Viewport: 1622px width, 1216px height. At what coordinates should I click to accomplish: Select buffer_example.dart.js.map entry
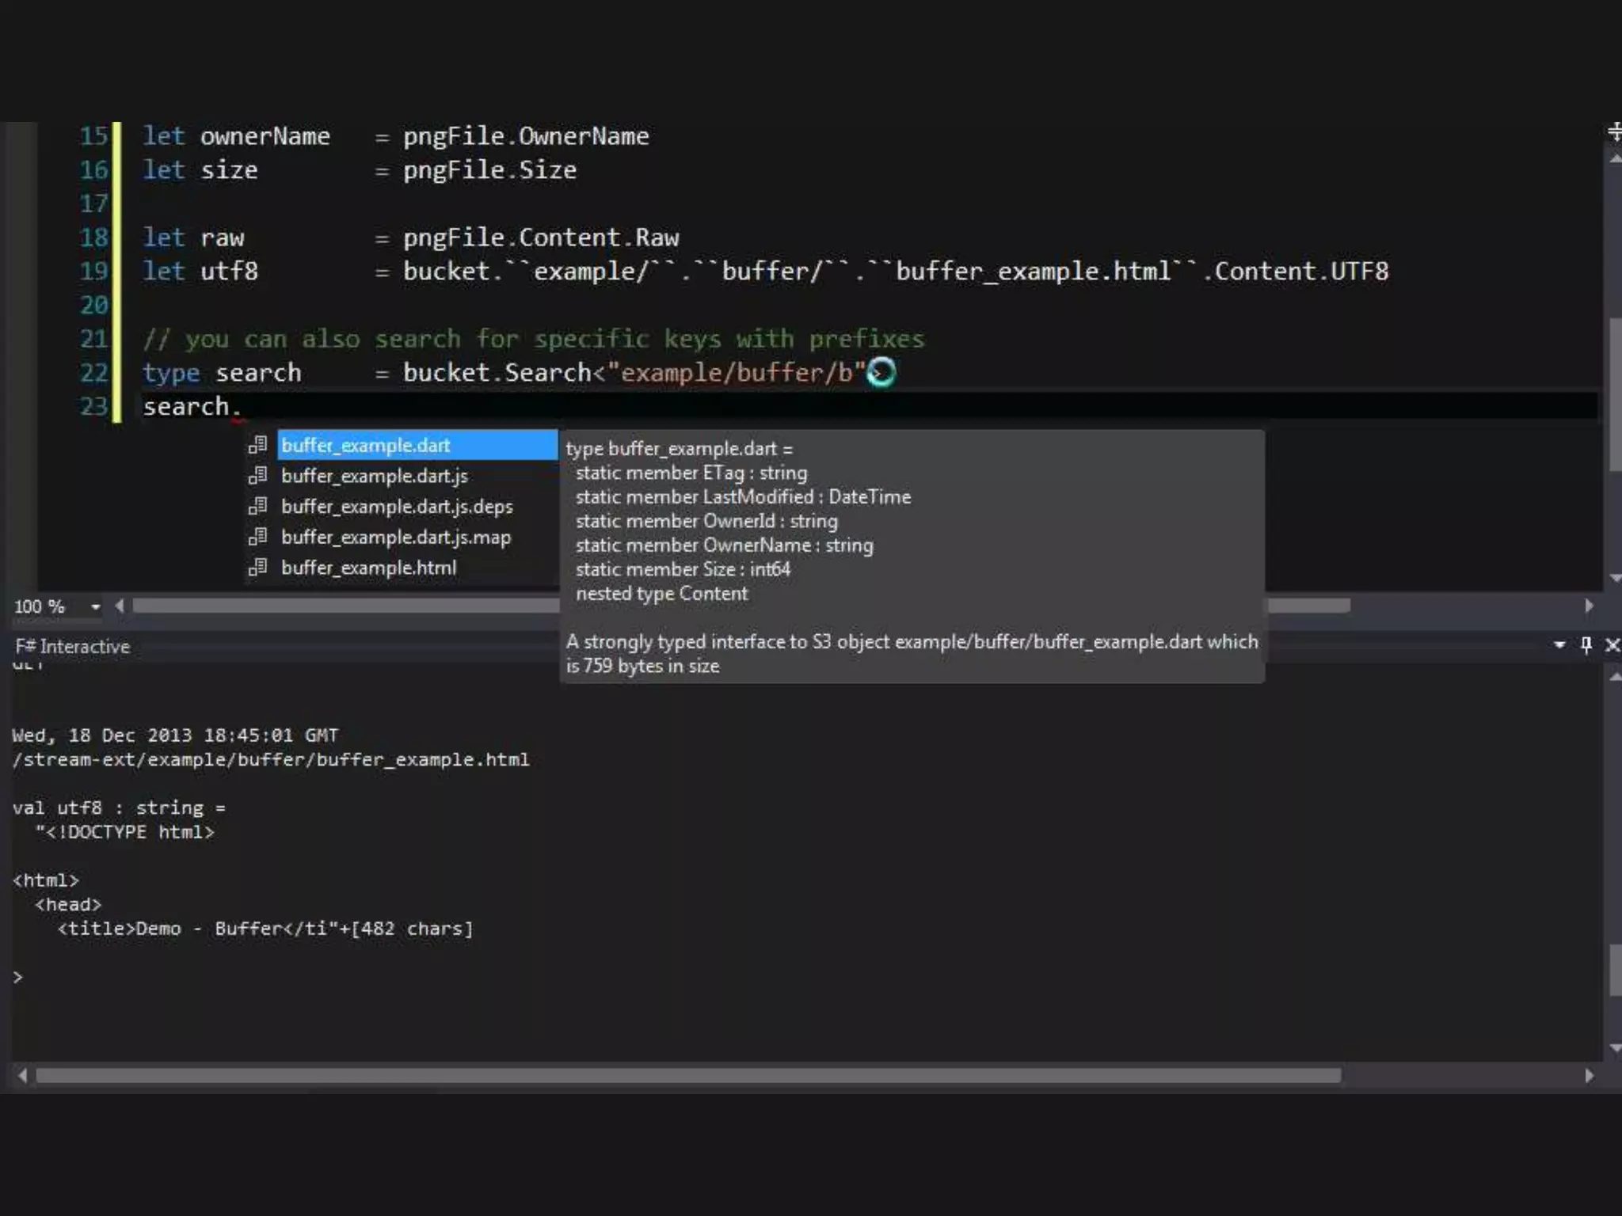point(396,538)
